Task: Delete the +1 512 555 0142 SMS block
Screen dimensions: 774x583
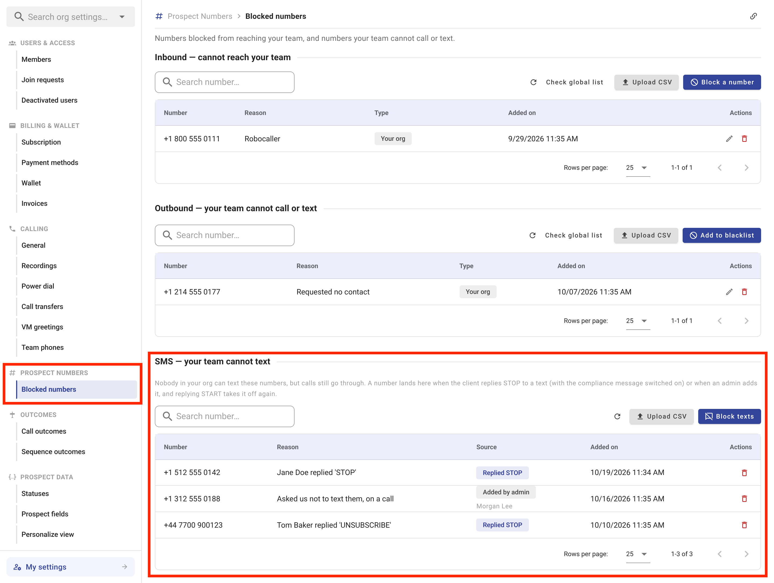Action: 744,473
